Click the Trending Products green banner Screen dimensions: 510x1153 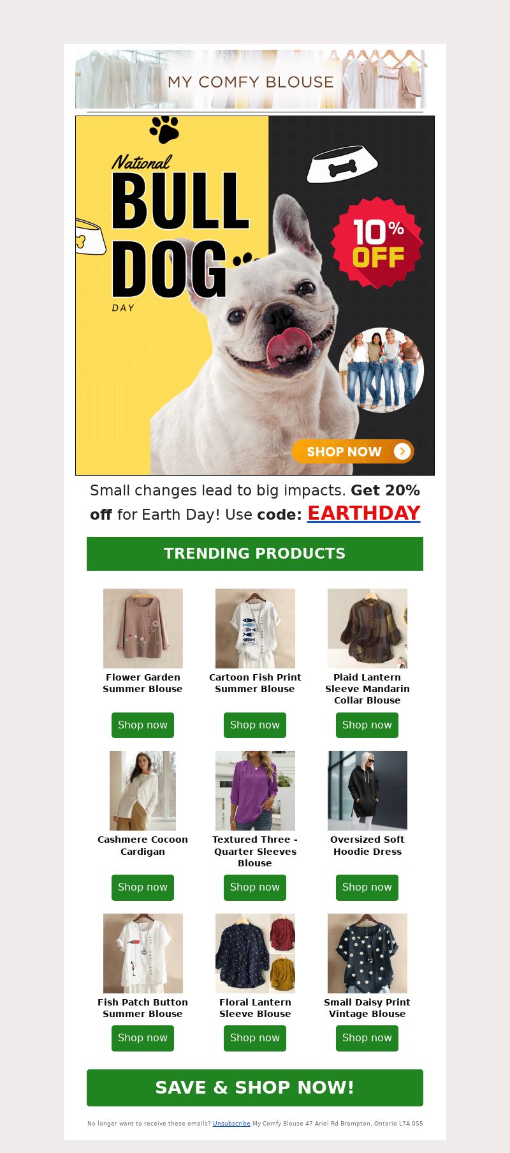coord(255,554)
